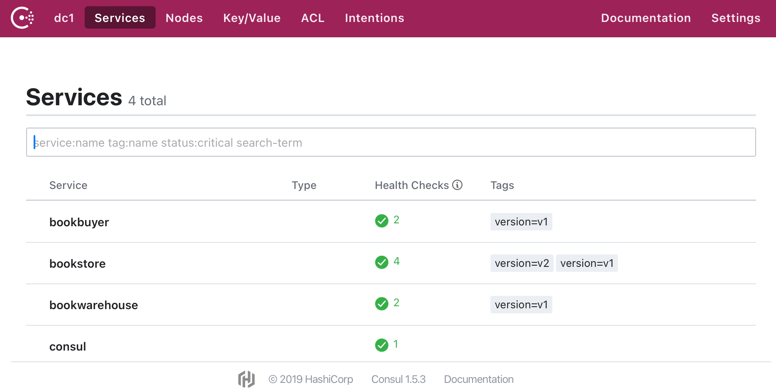The height and width of the screenshot is (392, 776).
Task: Open the bookbuyer service
Action: point(79,222)
